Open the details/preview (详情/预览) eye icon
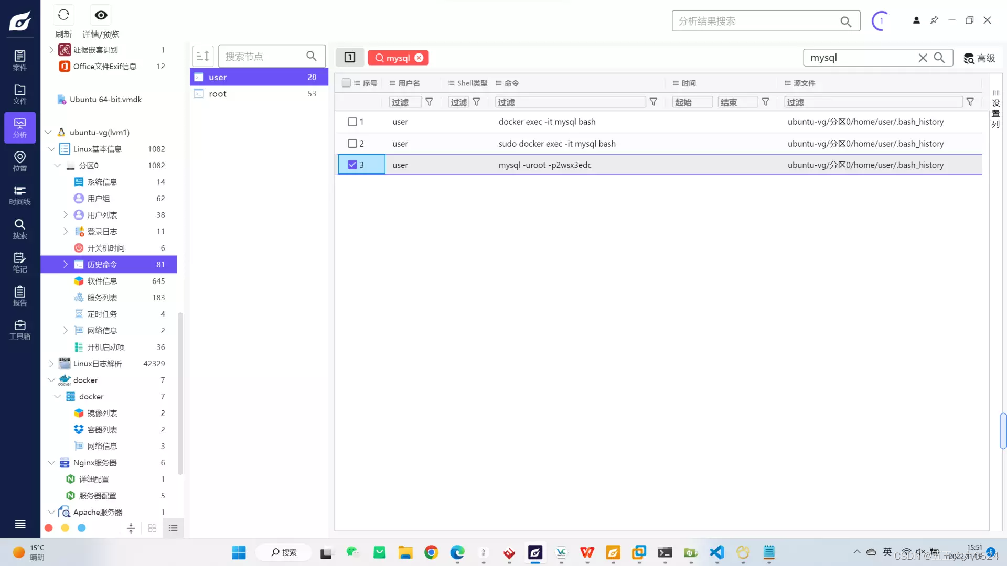This screenshot has width=1007, height=566. pyautogui.click(x=101, y=15)
